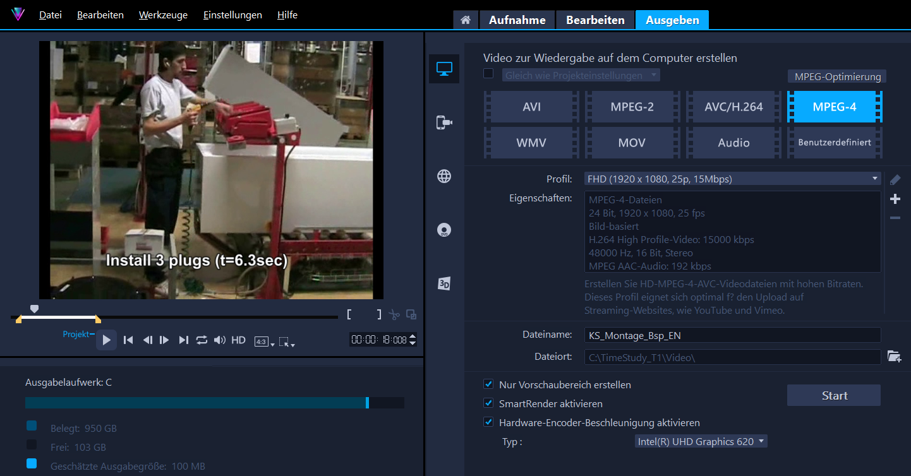The height and width of the screenshot is (476, 911).
Task: Choose the AVI format
Action: tap(531, 107)
